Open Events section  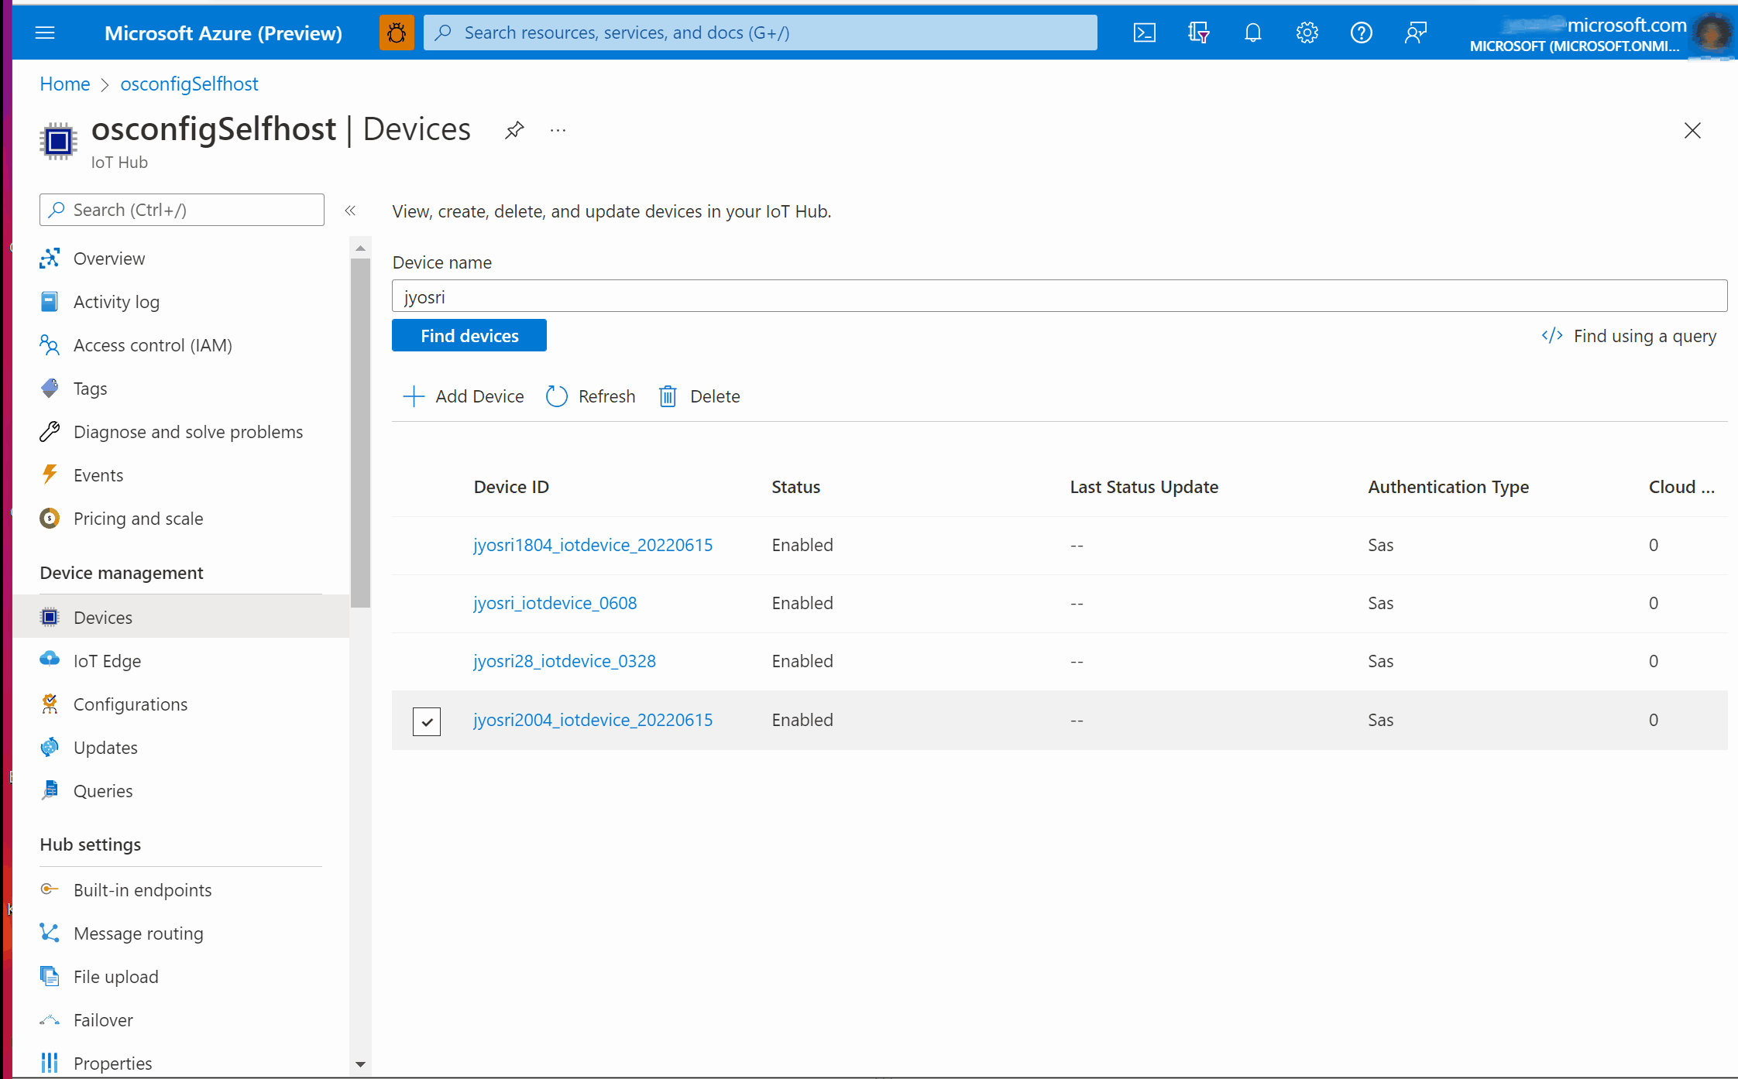pos(97,474)
